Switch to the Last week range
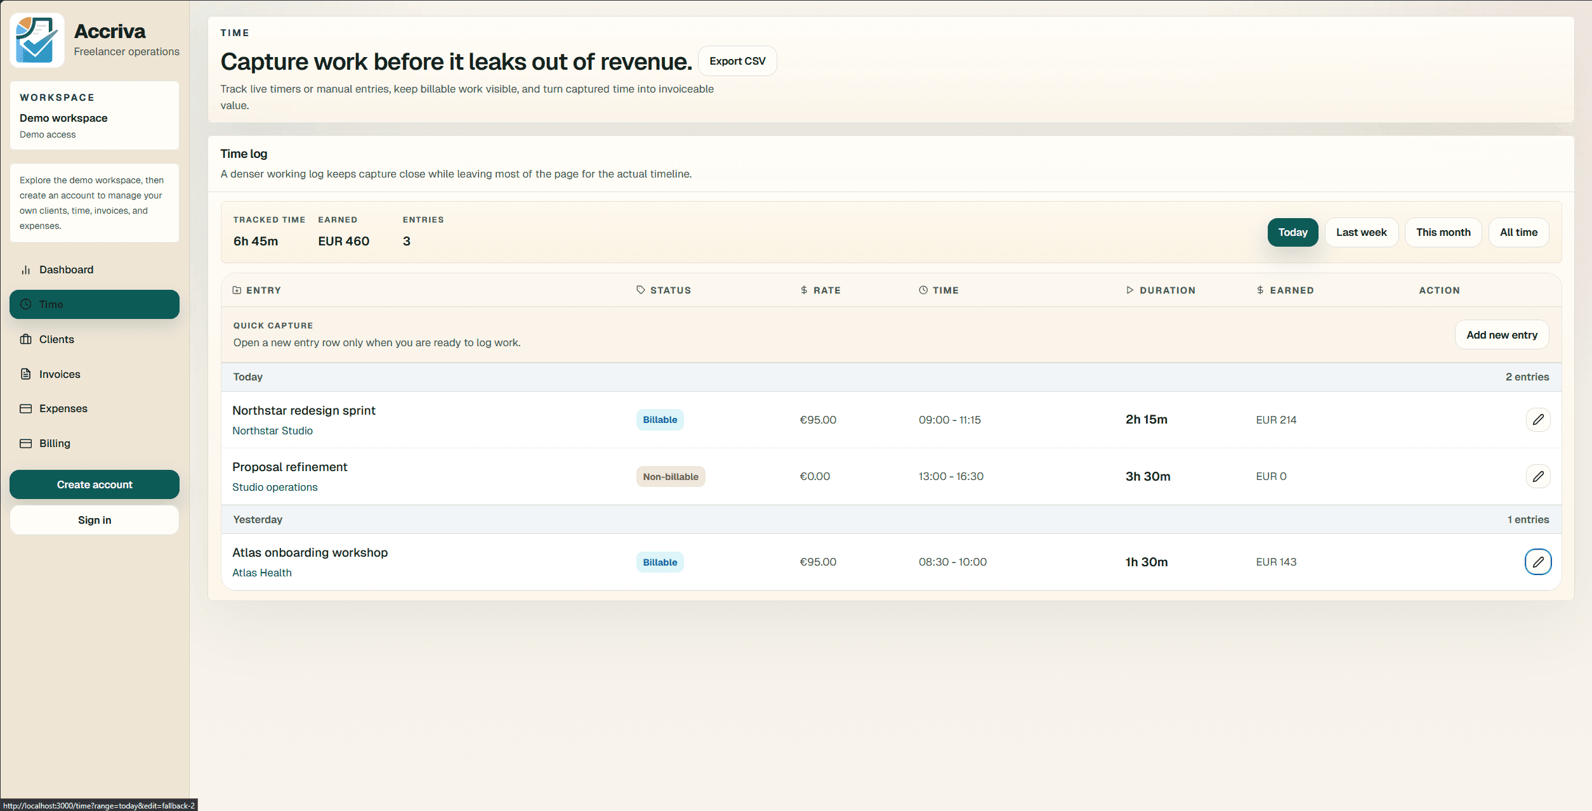Image resolution: width=1592 pixels, height=811 pixels. click(1361, 232)
